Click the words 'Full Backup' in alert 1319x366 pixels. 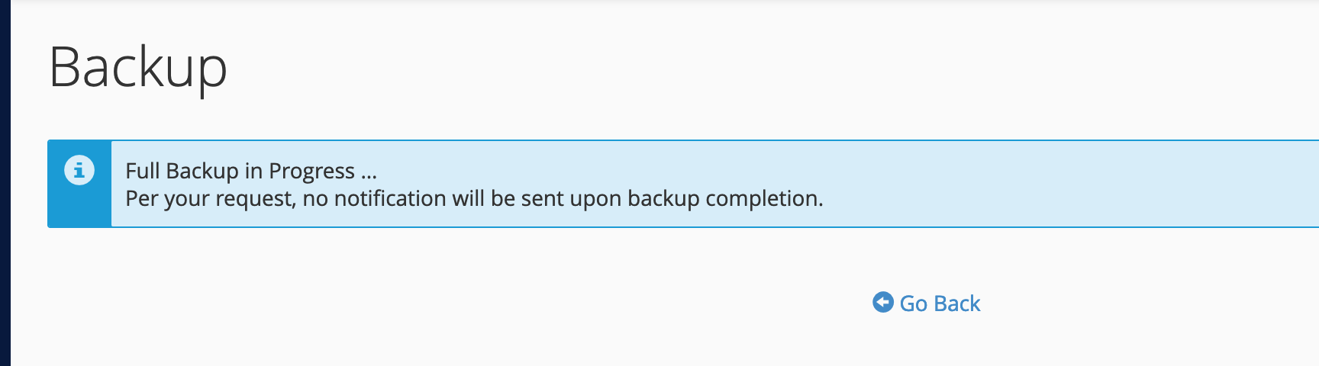pyautogui.click(x=182, y=171)
